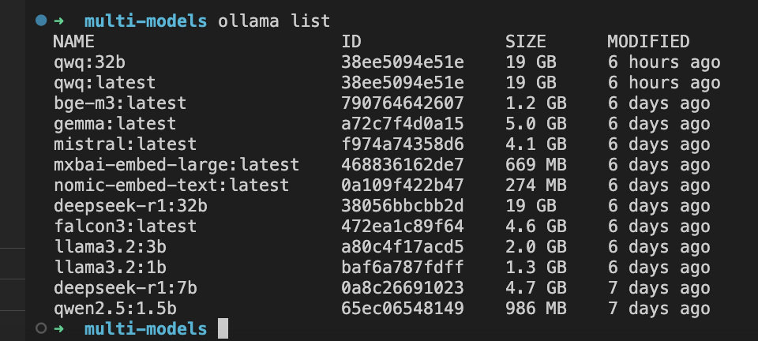Click the deepseek-r1:32b model name

[x=130, y=206]
